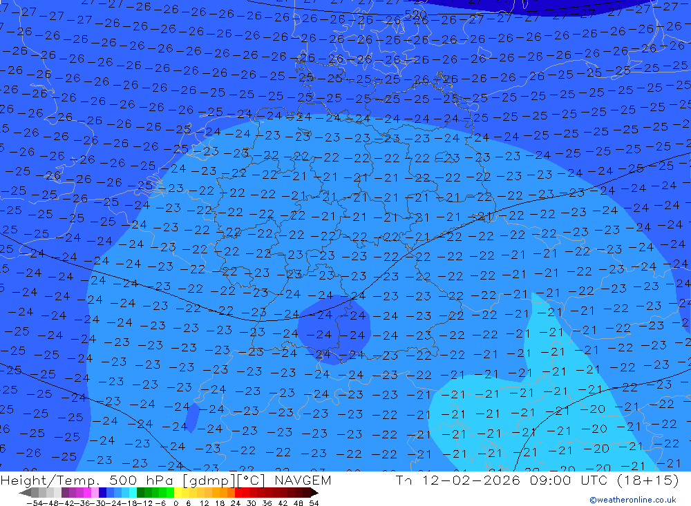691x506 pixels.
Task: Click the '520' height contour label
Action: (x=415, y=15)
